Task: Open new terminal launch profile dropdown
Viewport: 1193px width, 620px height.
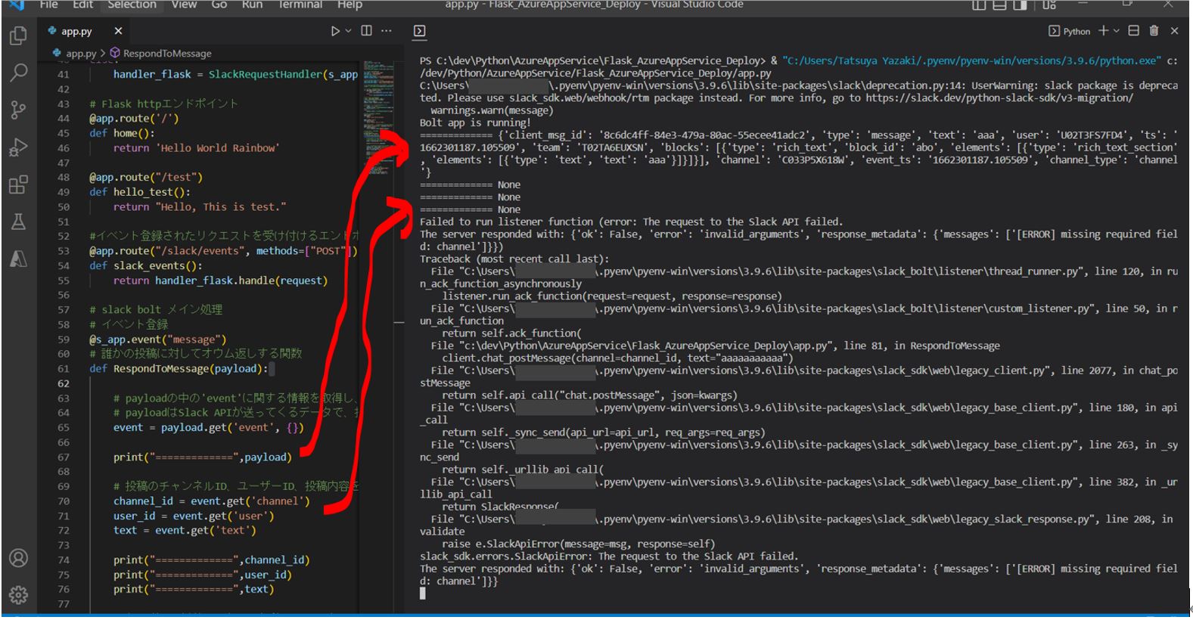Action: (x=1116, y=31)
